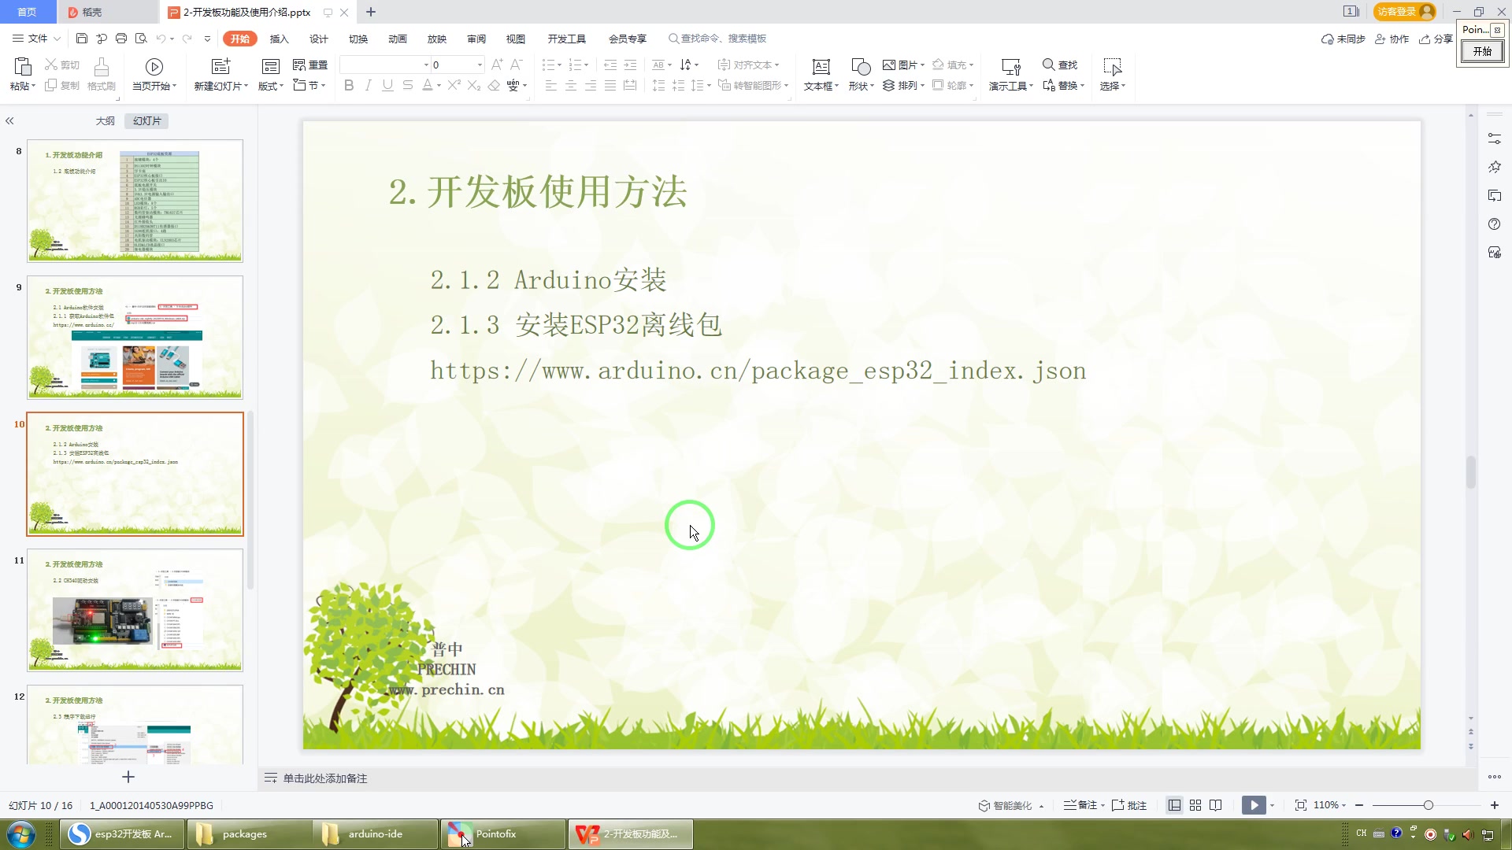Click the New Slide icon

[221, 68]
